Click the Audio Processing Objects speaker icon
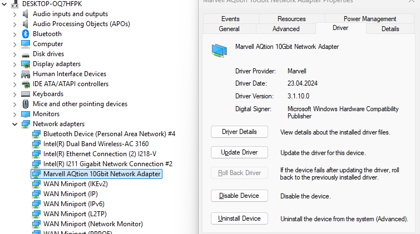The image size is (420, 234). [x=26, y=24]
